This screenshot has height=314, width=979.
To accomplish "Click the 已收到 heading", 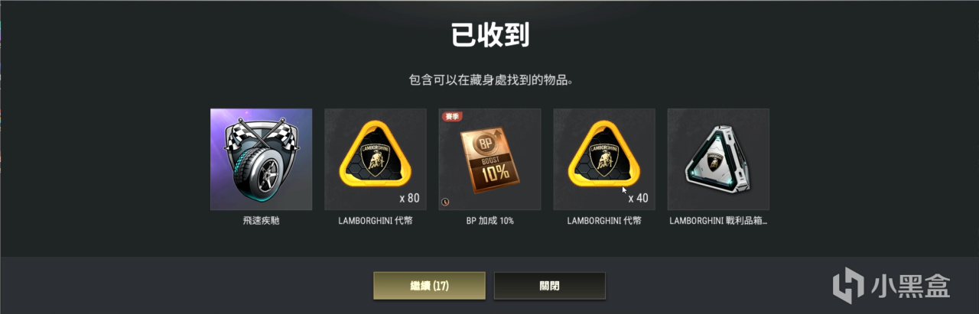I will [489, 35].
